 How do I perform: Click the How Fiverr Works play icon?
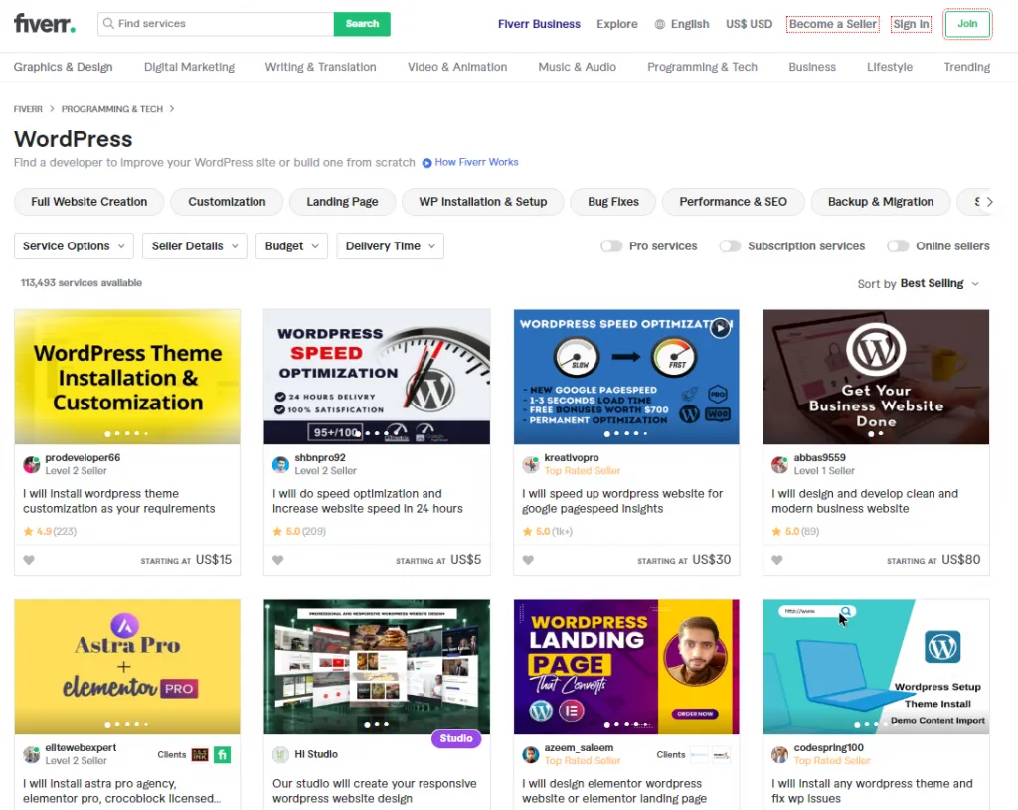pyautogui.click(x=427, y=163)
